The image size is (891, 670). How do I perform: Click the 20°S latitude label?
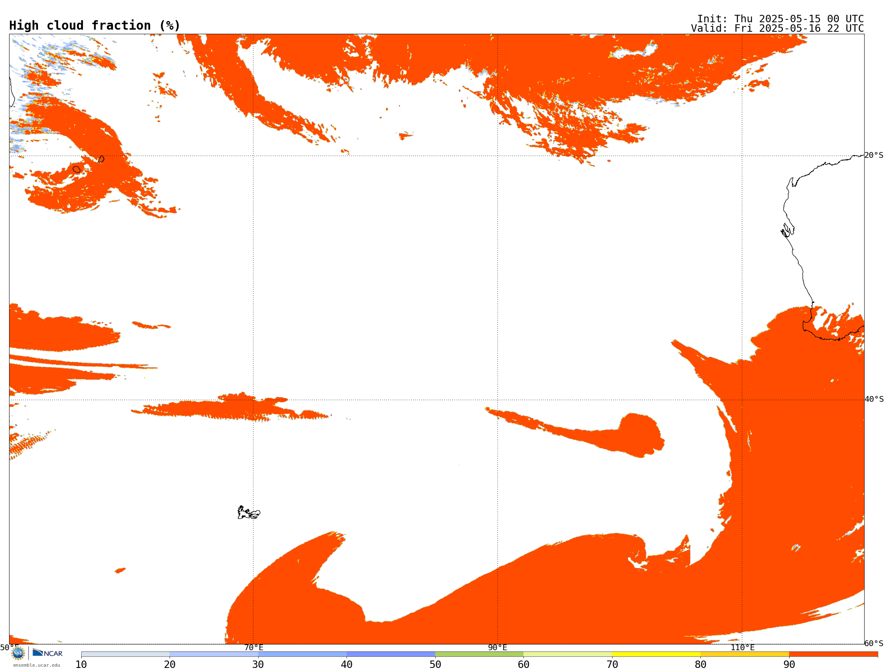pos(874,155)
